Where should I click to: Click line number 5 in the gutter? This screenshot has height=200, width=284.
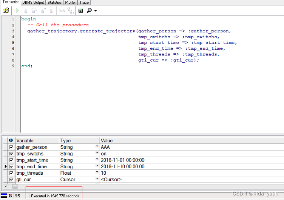[13, 43]
